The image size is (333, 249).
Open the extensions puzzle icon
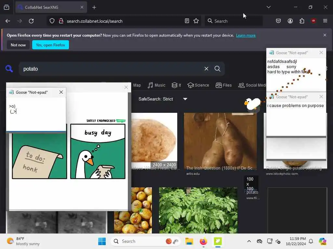(x=302, y=21)
